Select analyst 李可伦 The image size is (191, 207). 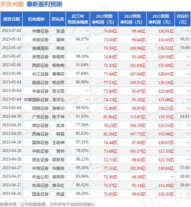pyautogui.click(x=58, y=100)
